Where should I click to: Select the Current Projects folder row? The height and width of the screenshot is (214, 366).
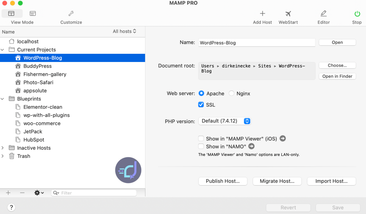pyautogui.click(x=73, y=49)
